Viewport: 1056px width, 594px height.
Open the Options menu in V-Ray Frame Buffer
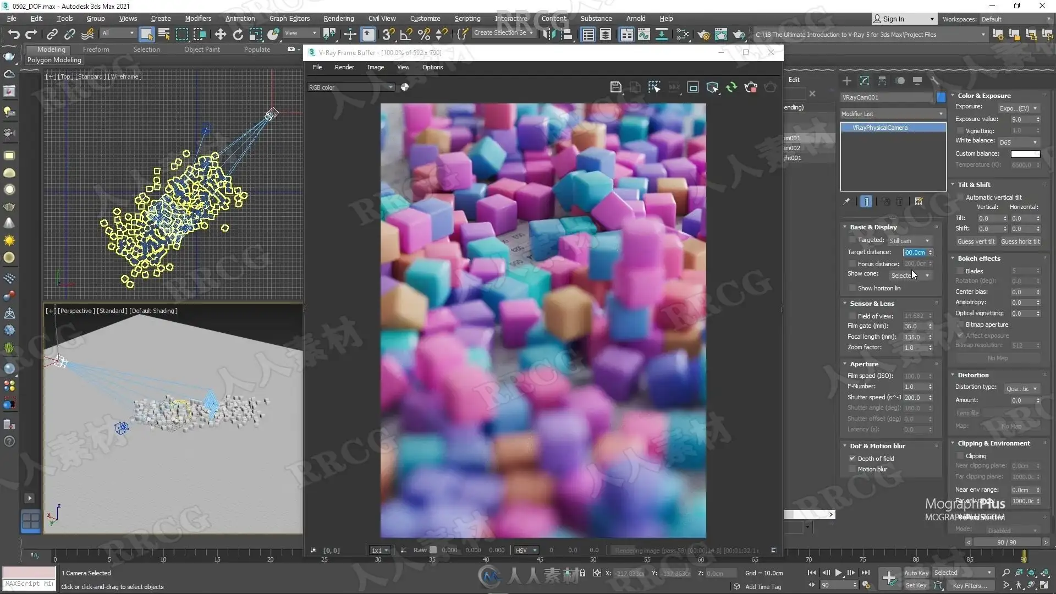coord(432,67)
